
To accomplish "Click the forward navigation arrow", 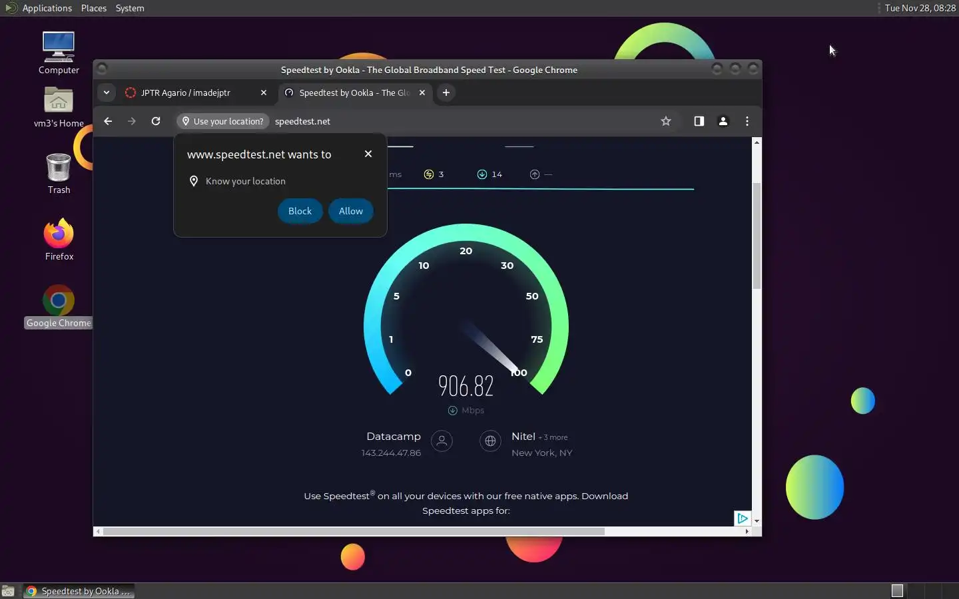I will [132, 121].
